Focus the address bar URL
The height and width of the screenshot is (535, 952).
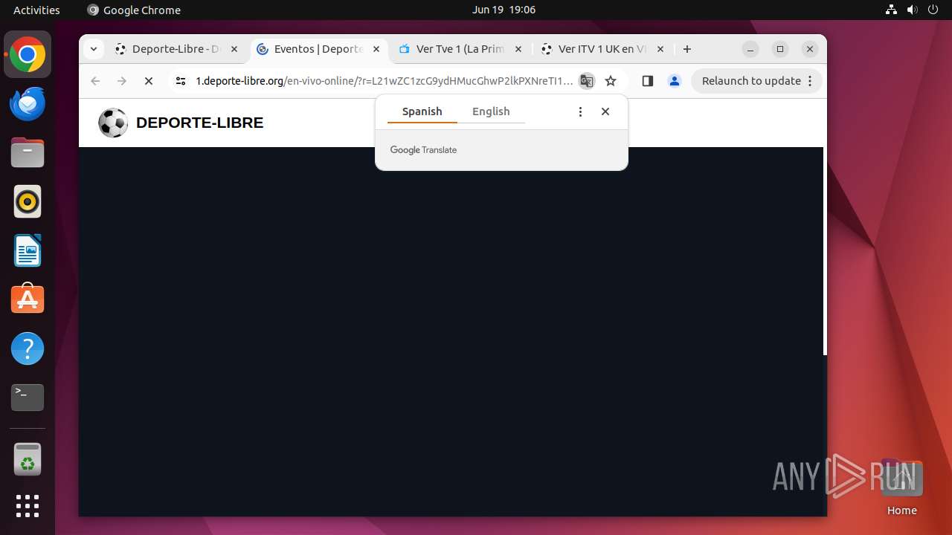coord(384,81)
